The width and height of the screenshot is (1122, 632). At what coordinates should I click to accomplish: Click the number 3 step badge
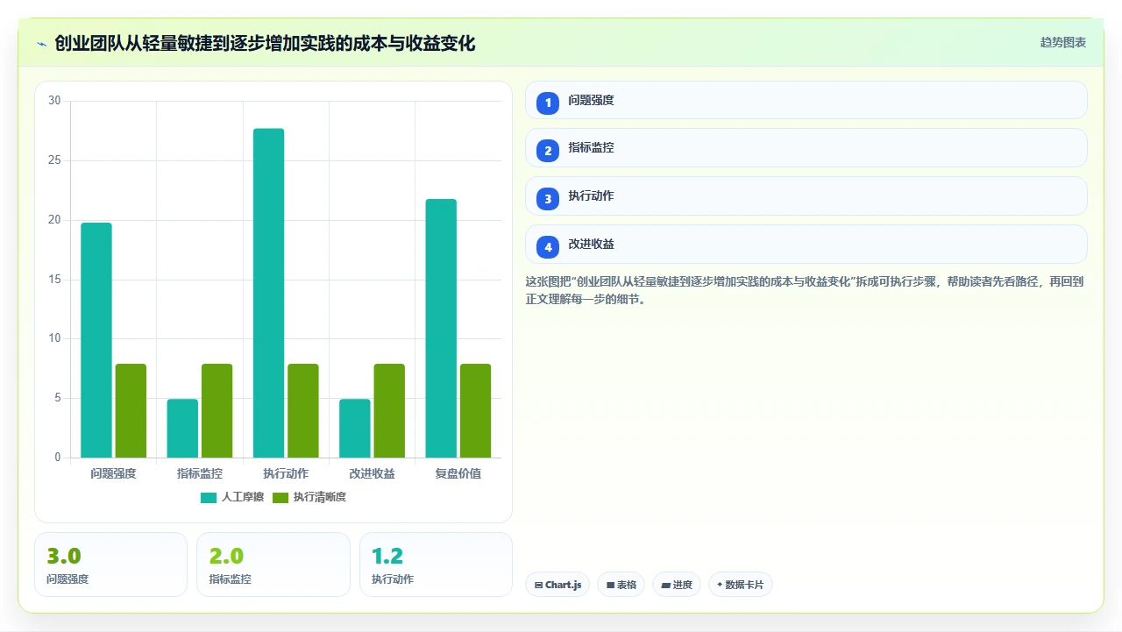548,198
